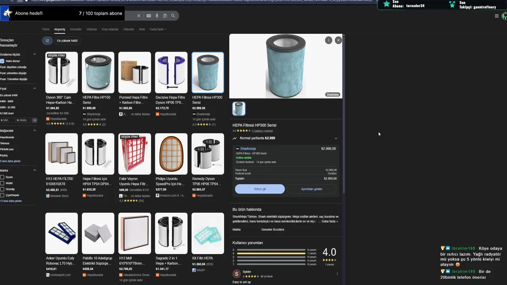Switch to the Görseller tab
Viewport: 507px width, 285px height.
click(x=76, y=29)
